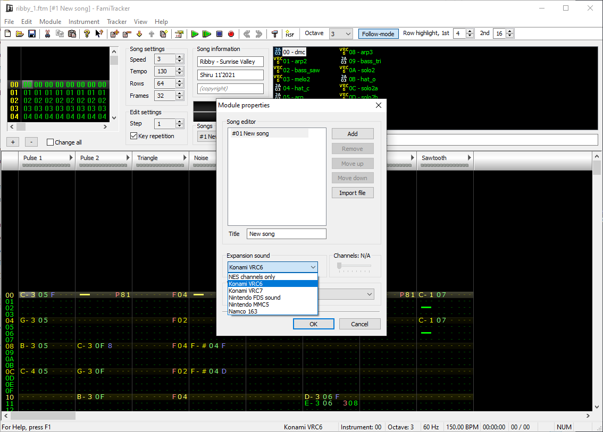Image resolution: width=603 pixels, height=432 pixels.
Task: Activate the context help pointer icon
Action: pyautogui.click(x=99, y=34)
